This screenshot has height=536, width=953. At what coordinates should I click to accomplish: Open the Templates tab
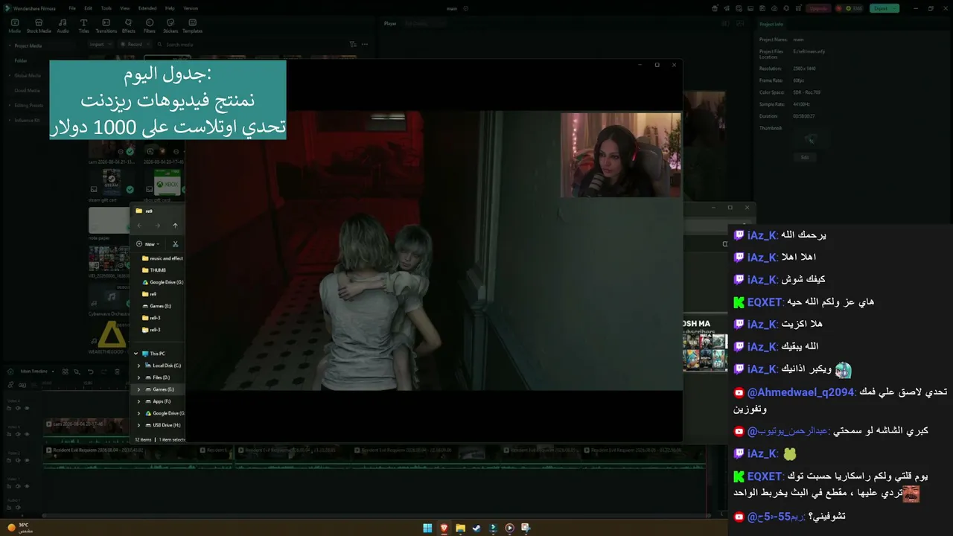coord(192,26)
